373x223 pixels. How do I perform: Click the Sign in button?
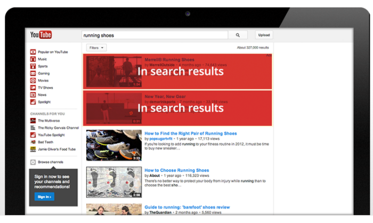44,196
